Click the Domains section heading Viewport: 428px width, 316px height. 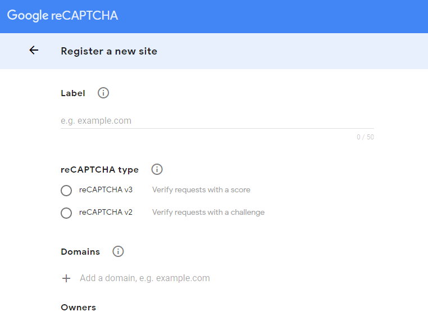(80, 252)
